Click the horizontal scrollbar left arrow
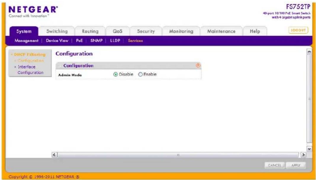This screenshot has width=316, height=180. [54, 155]
